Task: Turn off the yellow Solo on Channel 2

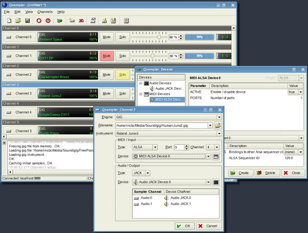Action: point(123,75)
